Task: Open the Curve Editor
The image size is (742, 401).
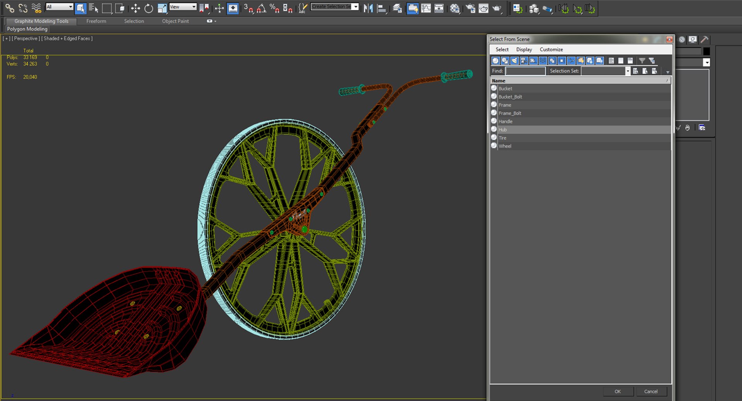Action: click(426, 8)
